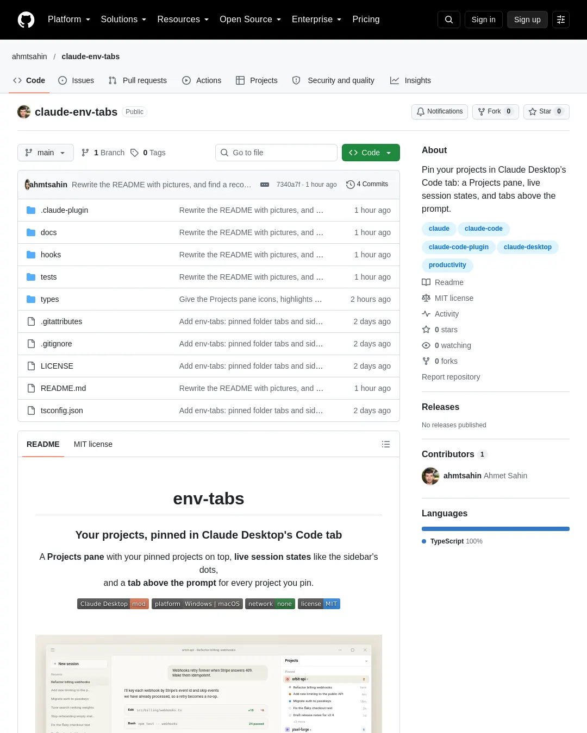Image resolution: width=587 pixels, height=733 pixels.
Task: Open the Pull requests tab
Action: coord(138,80)
